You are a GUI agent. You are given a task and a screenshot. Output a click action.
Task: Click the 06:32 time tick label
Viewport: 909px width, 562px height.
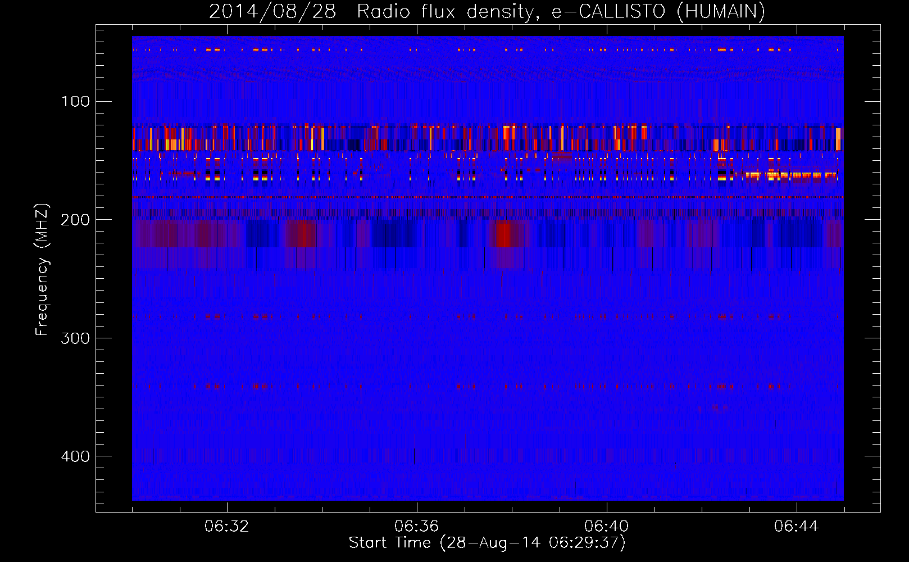click(227, 527)
